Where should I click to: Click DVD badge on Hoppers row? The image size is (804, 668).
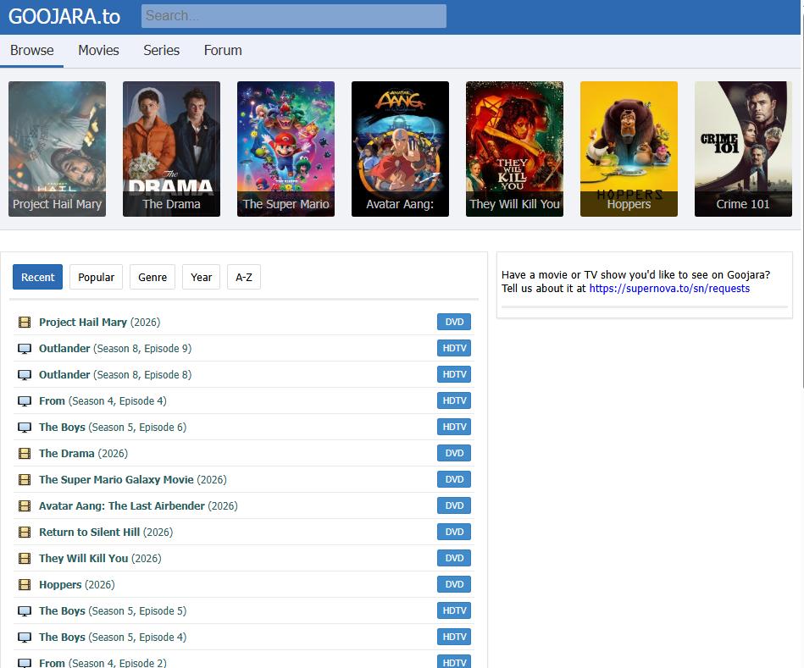(454, 584)
